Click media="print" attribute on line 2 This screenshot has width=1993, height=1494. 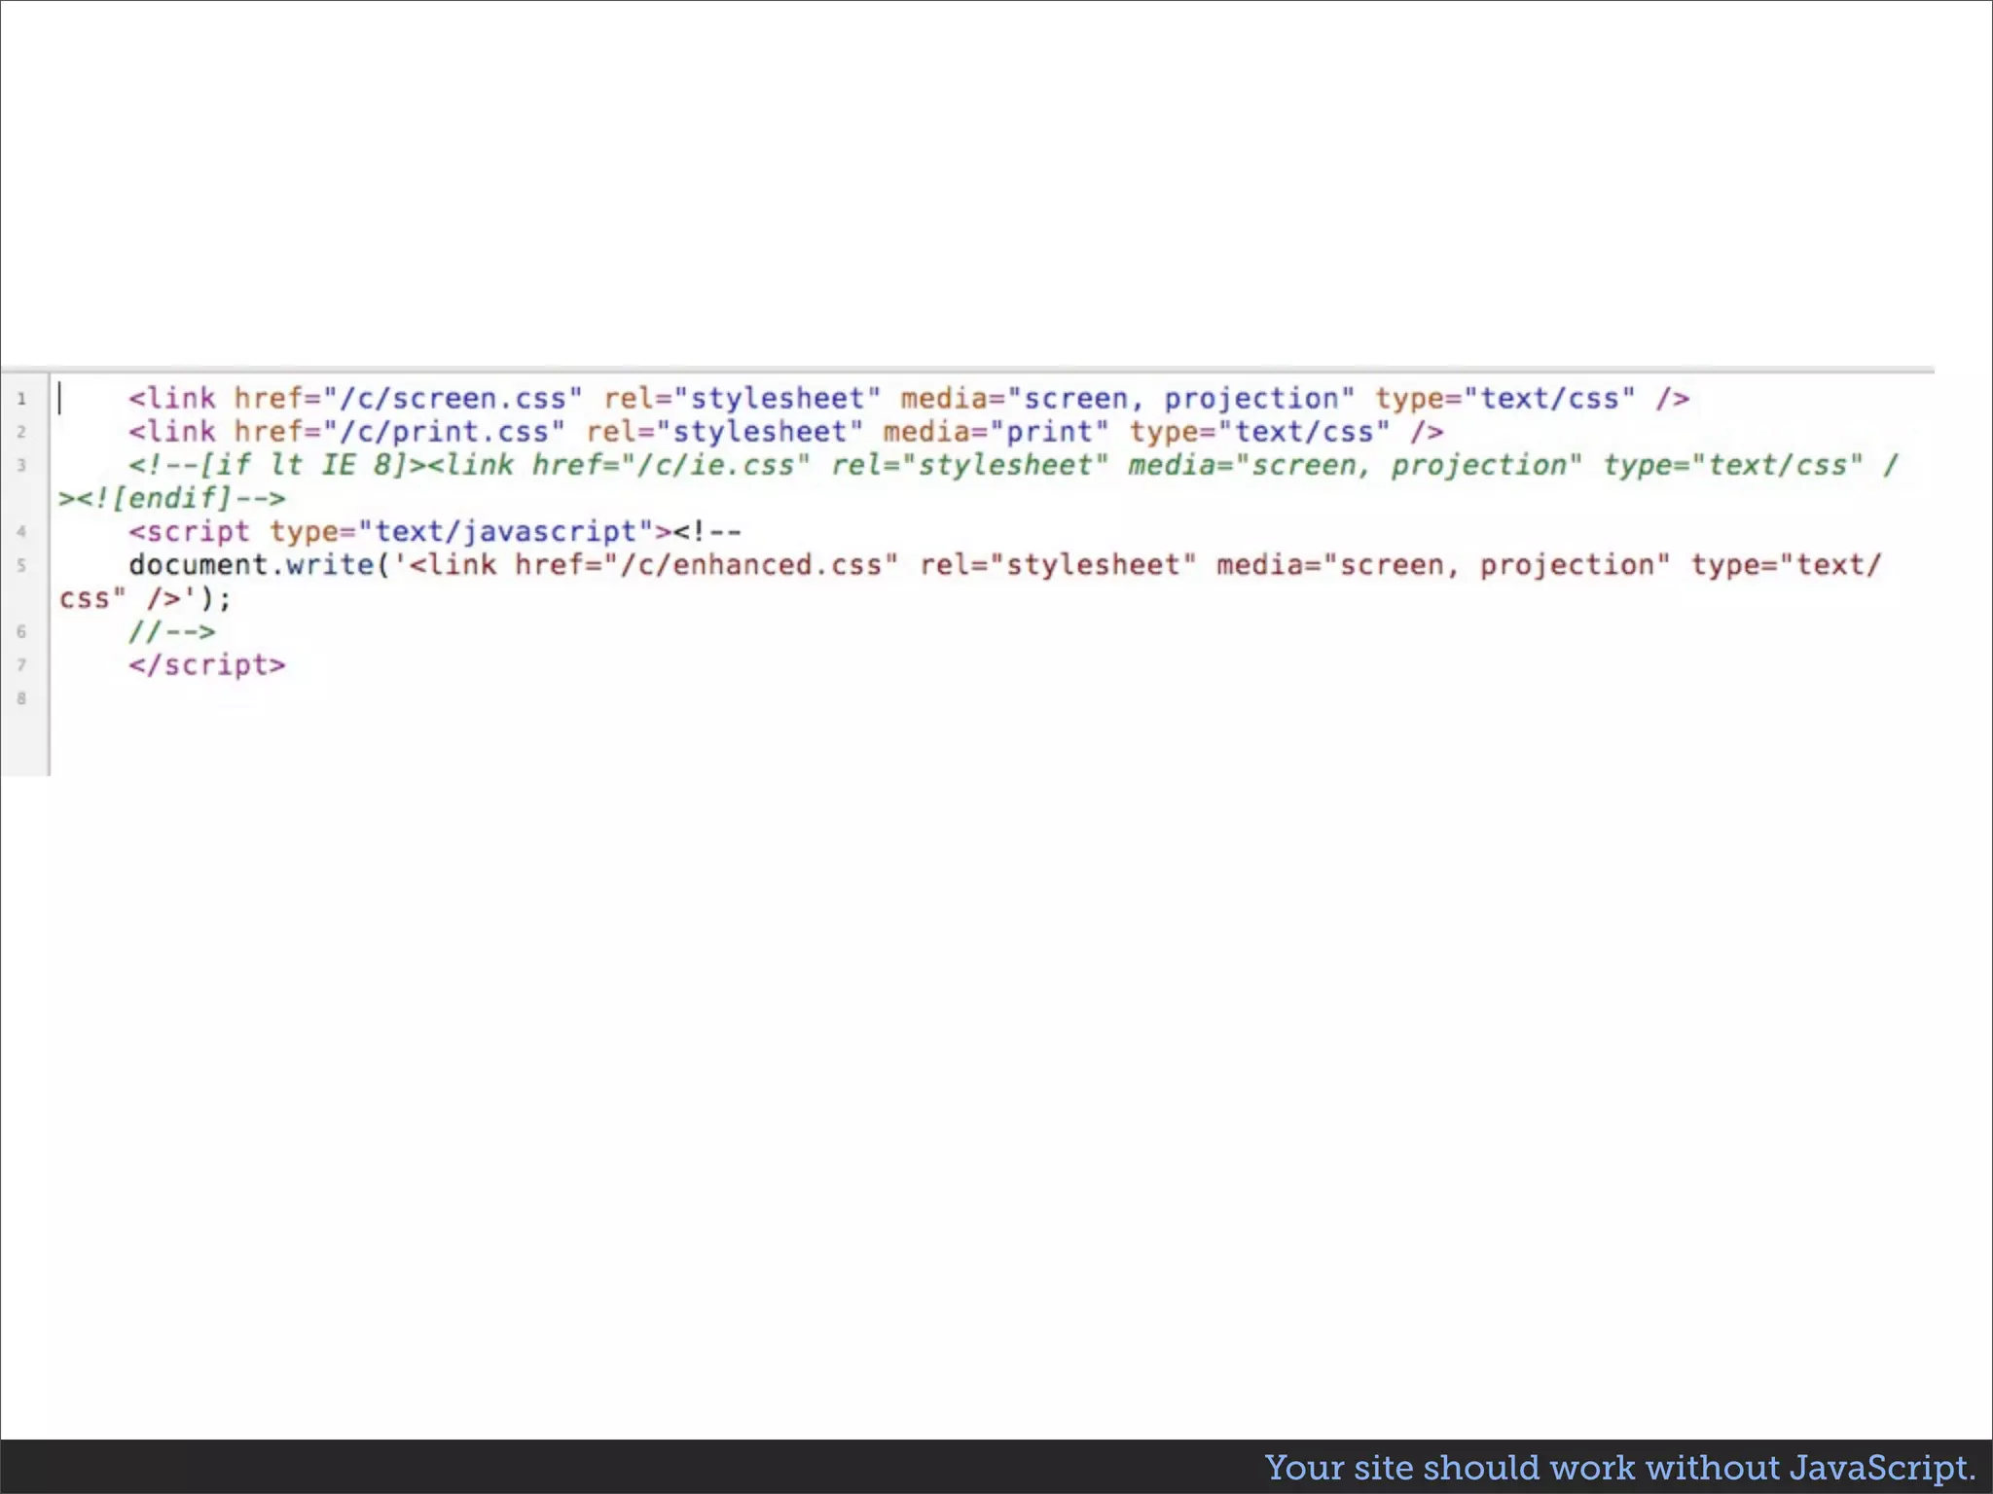[x=996, y=432]
